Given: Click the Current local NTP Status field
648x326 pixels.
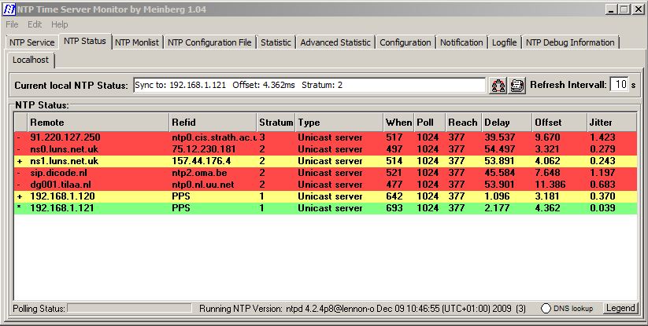Looking at the screenshot, I should point(309,86).
